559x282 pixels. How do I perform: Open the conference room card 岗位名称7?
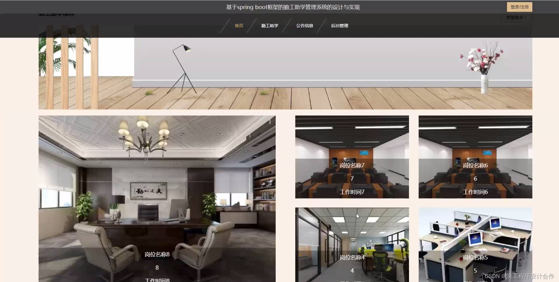tap(352, 157)
